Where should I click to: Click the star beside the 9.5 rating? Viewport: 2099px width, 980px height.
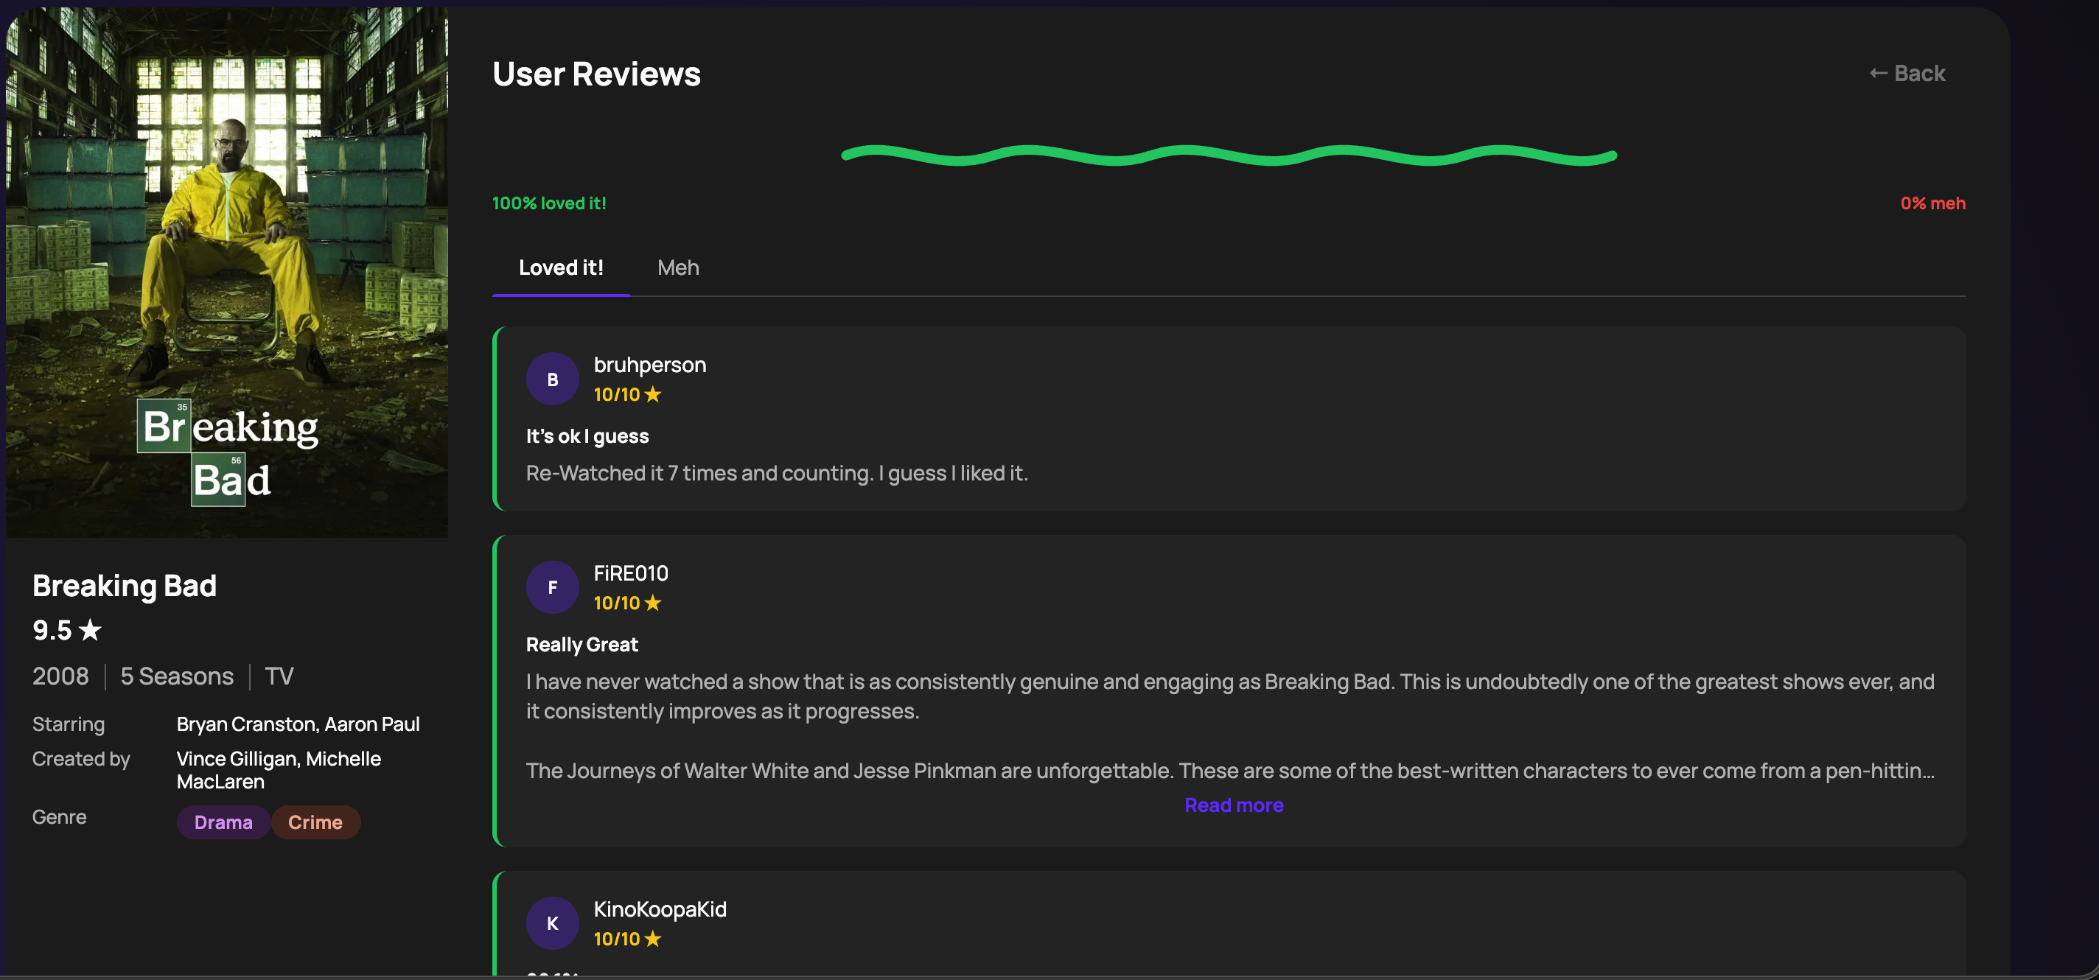click(x=91, y=630)
